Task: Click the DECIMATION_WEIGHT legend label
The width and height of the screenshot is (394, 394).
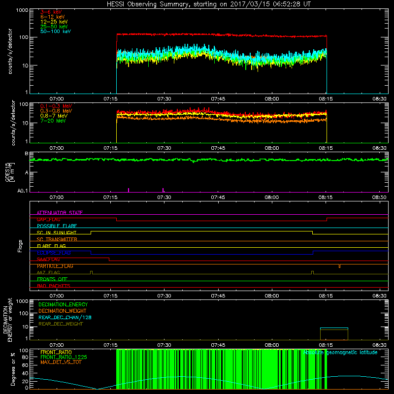Action: pos(63,311)
